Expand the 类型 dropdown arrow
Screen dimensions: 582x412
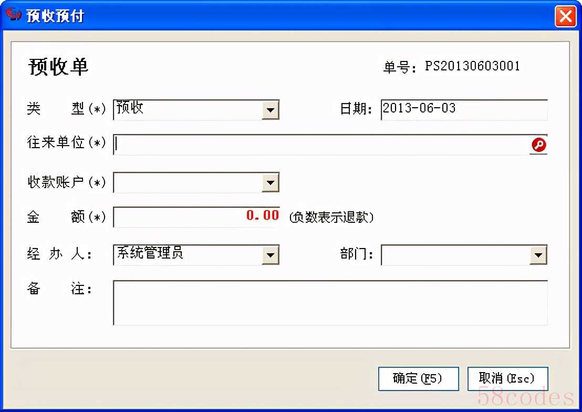click(x=270, y=110)
